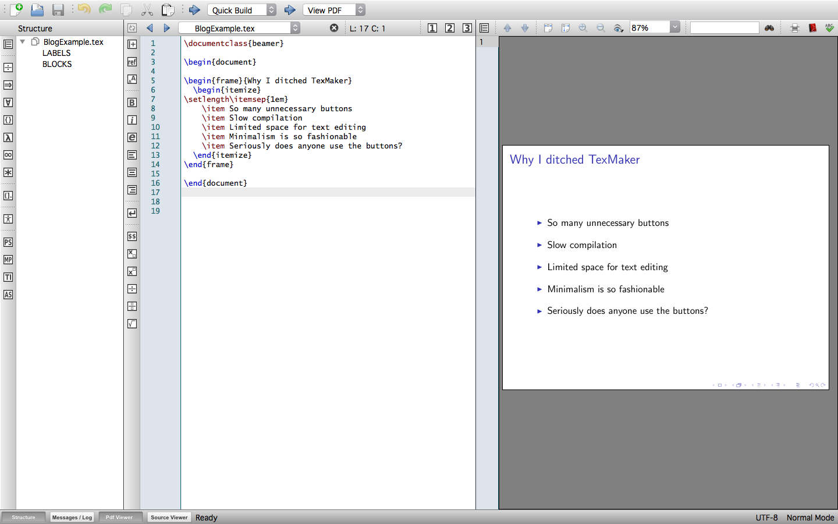838x524 pixels.
Task: Select LABELS in the structure tree
Action: point(56,53)
